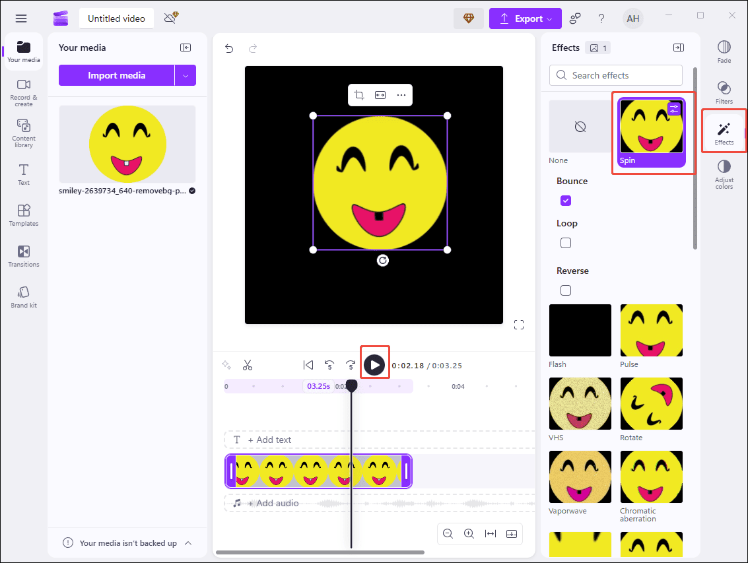Viewport: 748px width, 563px height.
Task: Open the Transitions panel
Action: point(23,256)
